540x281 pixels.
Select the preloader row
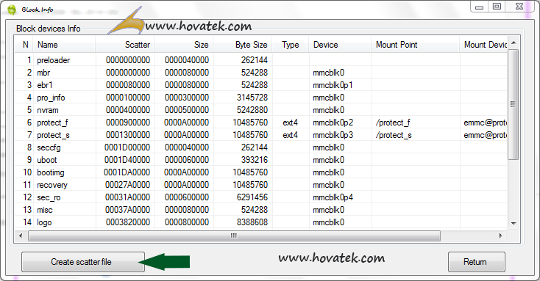(x=260, y=60)
